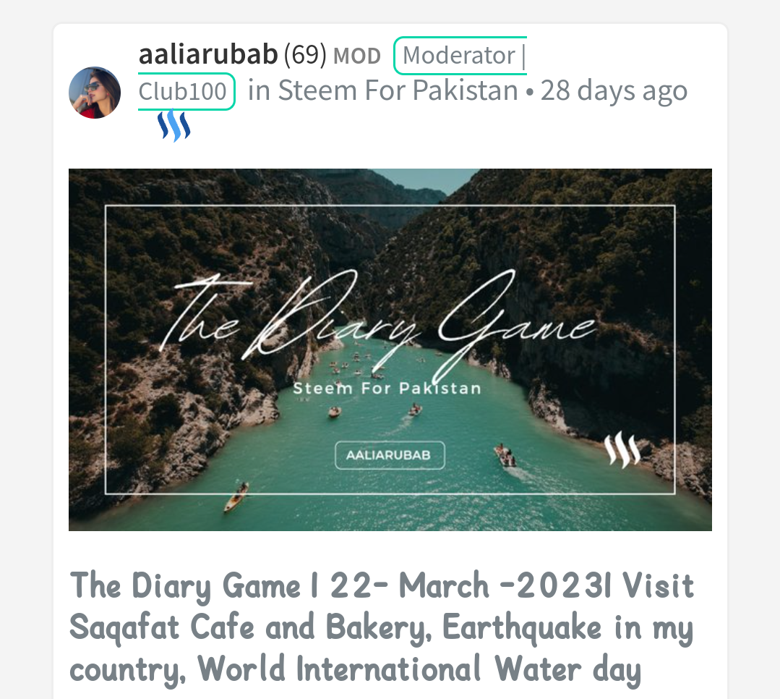This screenshot has height=699, width=780.
Task: Click 'World International Water day' in the title
Action: coord(419,669)
